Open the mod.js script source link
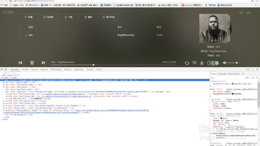This screenshot has width=260, height=146. (66, 96)
